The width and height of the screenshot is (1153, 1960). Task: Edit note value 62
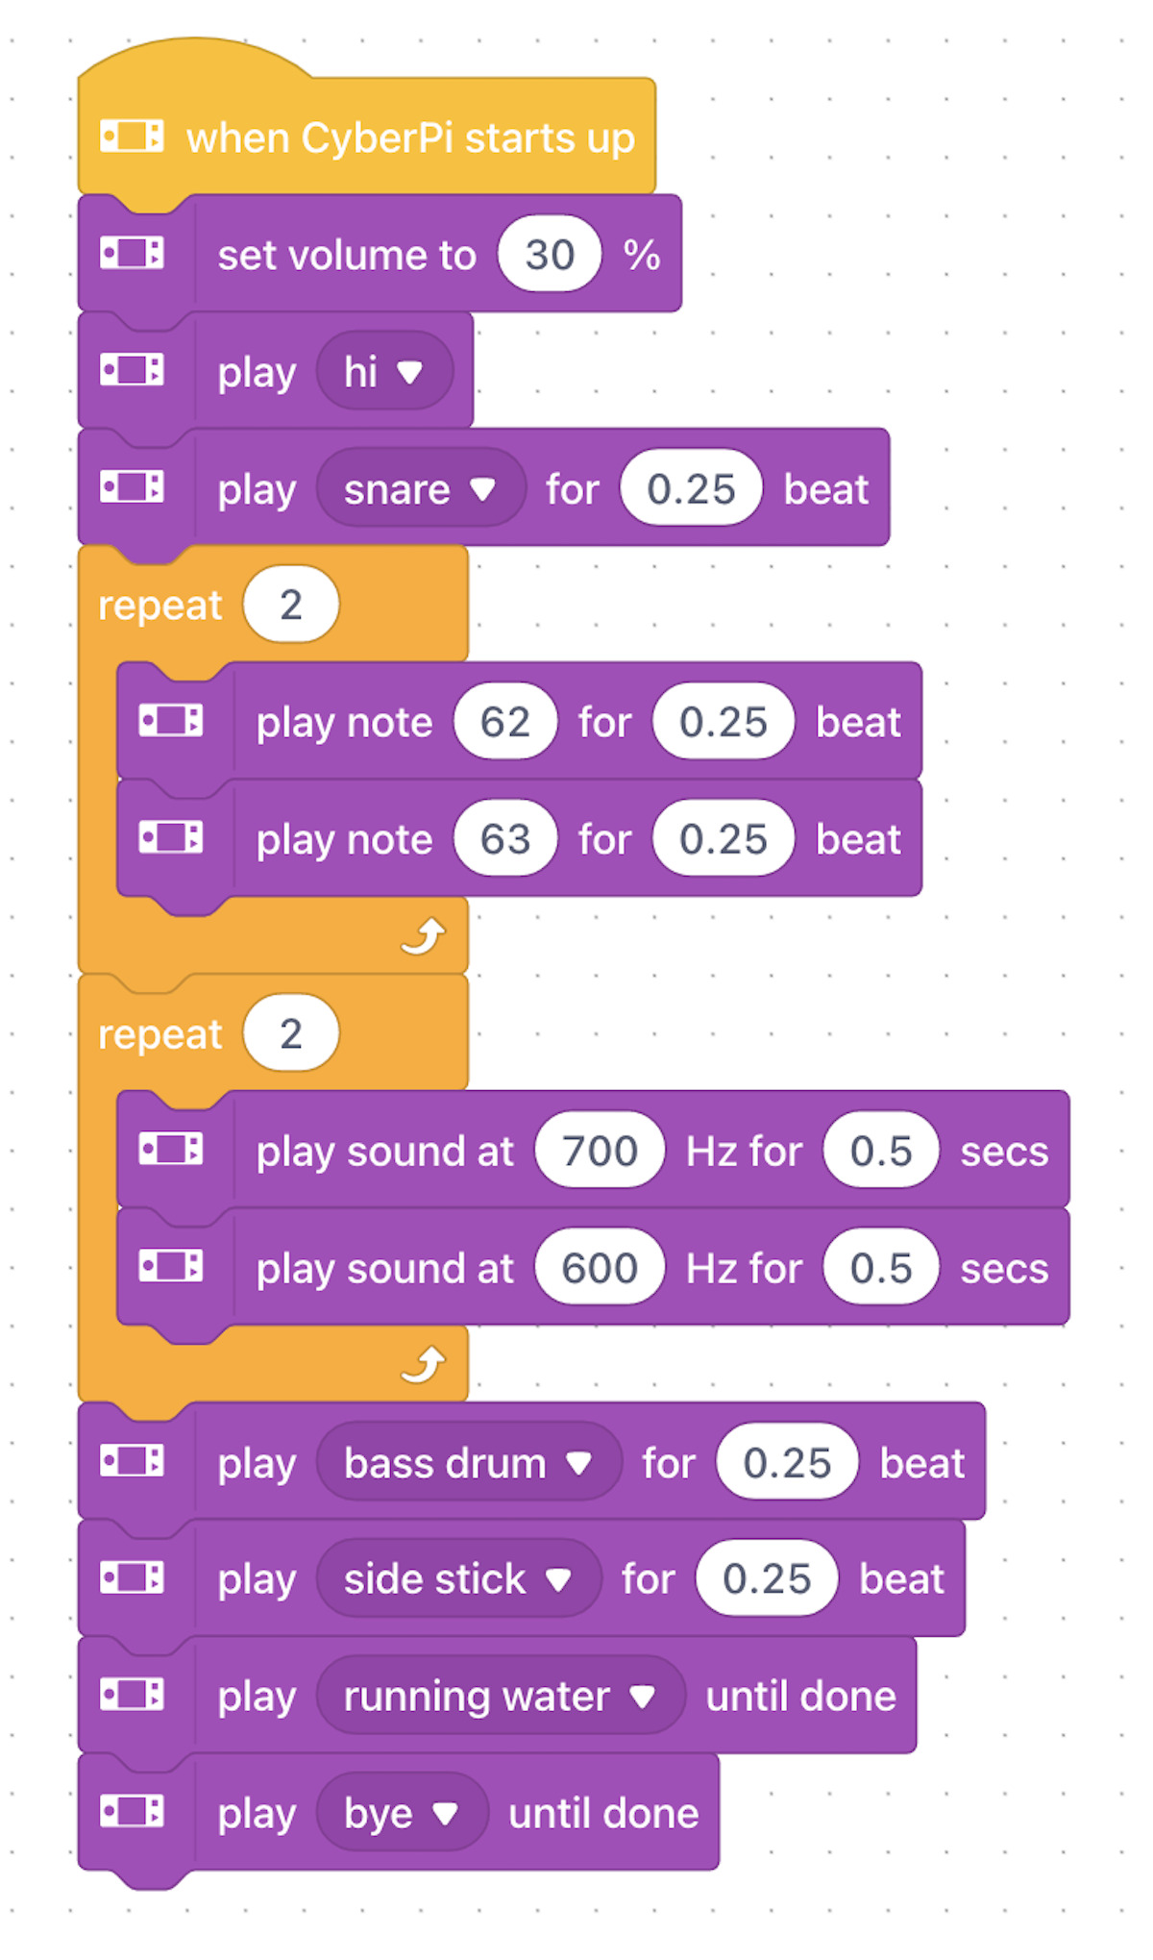pyautogui.click(x=505, y=722)
